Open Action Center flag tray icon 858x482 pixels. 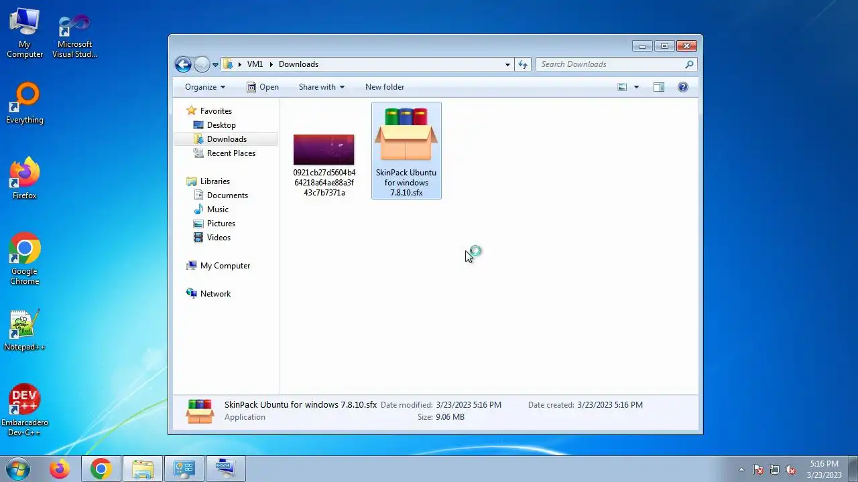click(x=758, y=469)
